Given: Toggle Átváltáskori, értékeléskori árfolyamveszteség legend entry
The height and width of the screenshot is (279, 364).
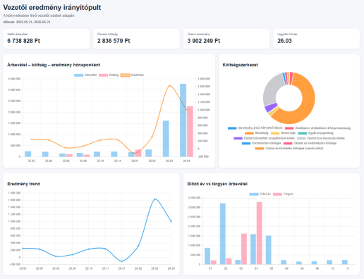Looking at the screenshot, I should [x=317, y=128].
